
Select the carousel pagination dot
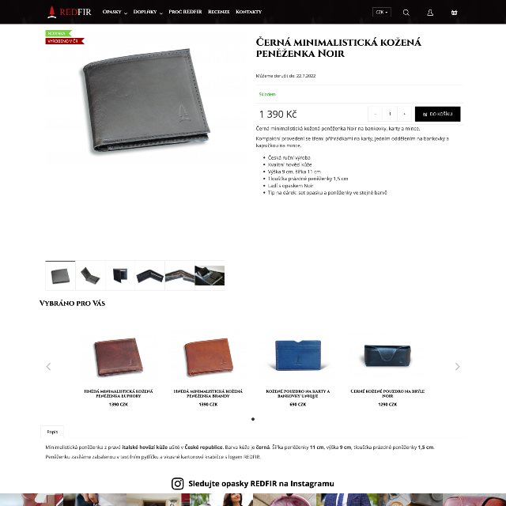tap(253, 419)
